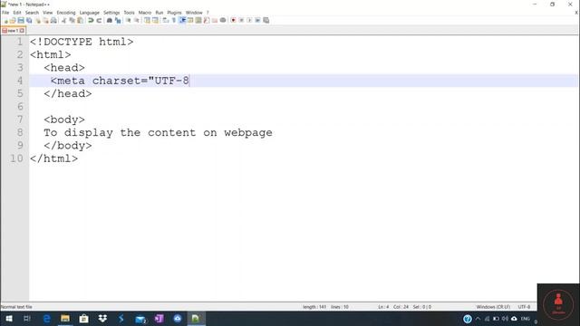The image size is (580, 326).
Task: Click the Playback macro icon
Action: [x=249, y=20]
